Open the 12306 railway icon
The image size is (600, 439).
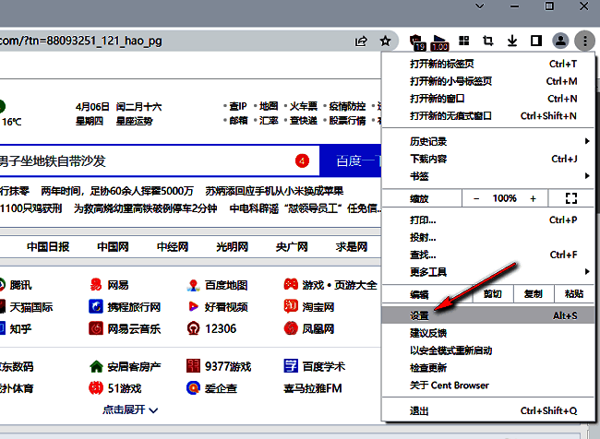(193, 328)
